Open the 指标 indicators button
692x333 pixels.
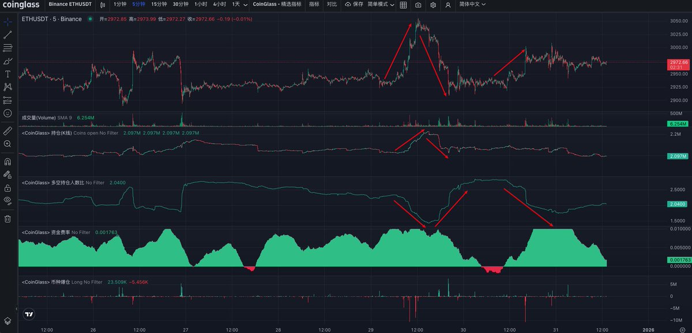pos(314,5)
